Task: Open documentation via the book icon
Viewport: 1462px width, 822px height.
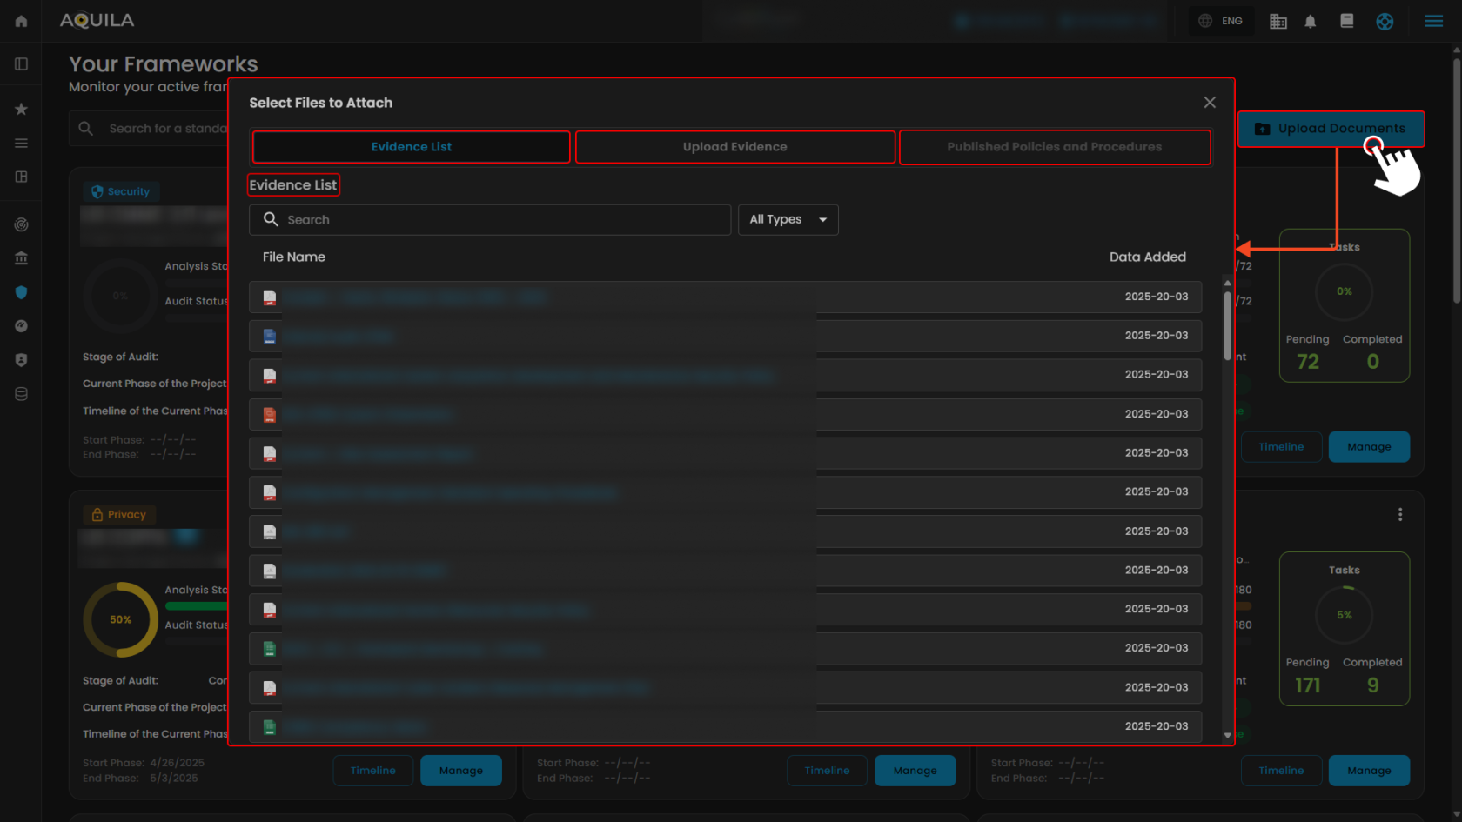Action: [x=1346, y=21]
